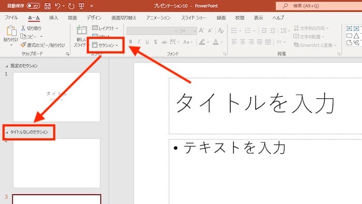Expand the コピー dropdown arrow
The image size is (362, 204).
tap(41, 37)
